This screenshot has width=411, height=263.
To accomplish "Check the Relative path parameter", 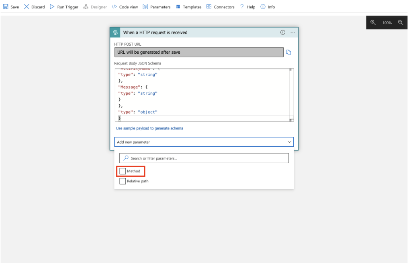I will [x=123, y=181].
